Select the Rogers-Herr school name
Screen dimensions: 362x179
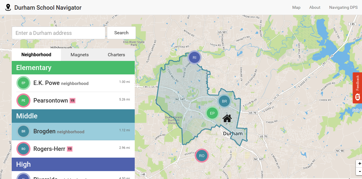click(x=49, y=149)
